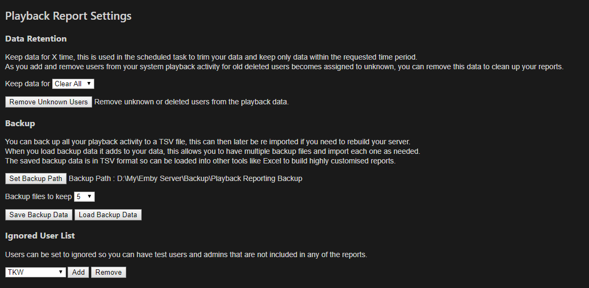Viewport: 589px width, 288px height.
Task: Click the 'Remove unknown or deleted users' description
Action: (x=191, y=102)
